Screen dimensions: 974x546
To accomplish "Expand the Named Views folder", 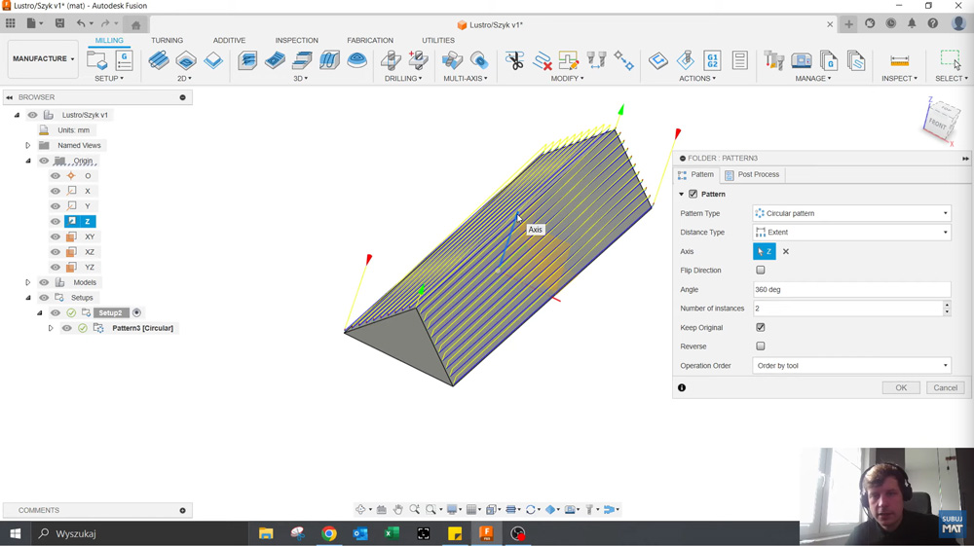I will (x=28, y=145).
